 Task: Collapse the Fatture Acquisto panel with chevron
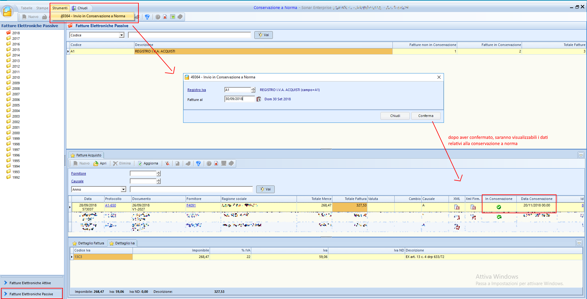click(581, 155)
